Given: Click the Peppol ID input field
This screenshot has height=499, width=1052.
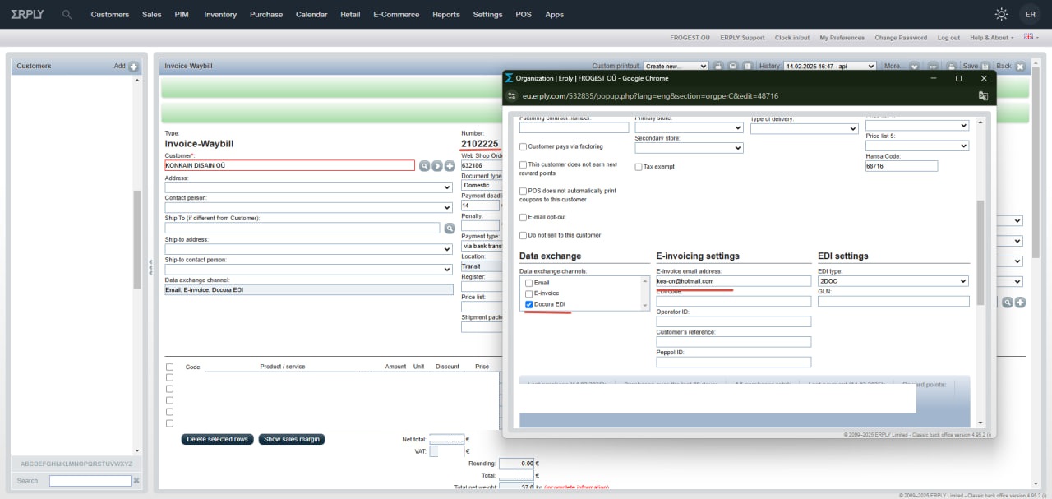Looking at the screenshot, I should coord(734,362).
